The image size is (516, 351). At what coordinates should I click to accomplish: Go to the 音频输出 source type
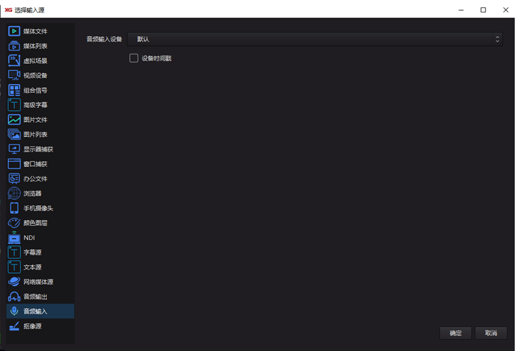(40, 297)
